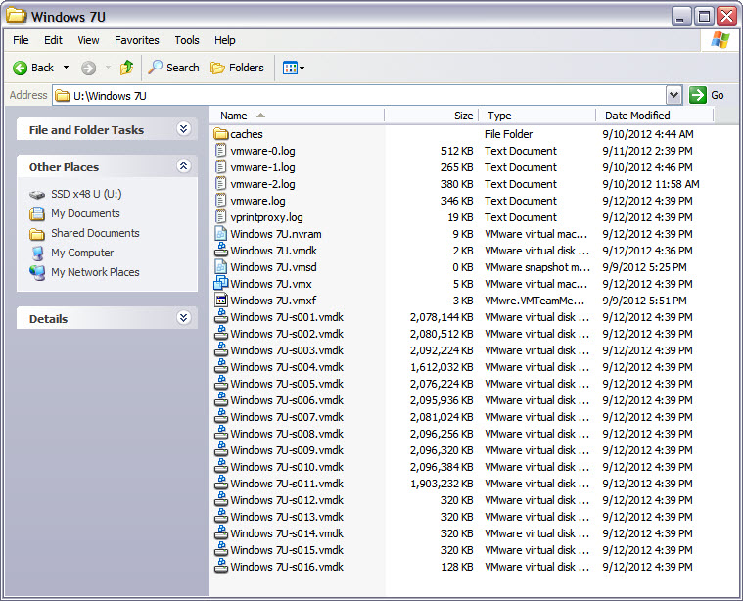Select the Windows 7U.vmdk disk icon
Image resolution: width=743 pixels, height=601 pixels.
click(x=221, y=251)
